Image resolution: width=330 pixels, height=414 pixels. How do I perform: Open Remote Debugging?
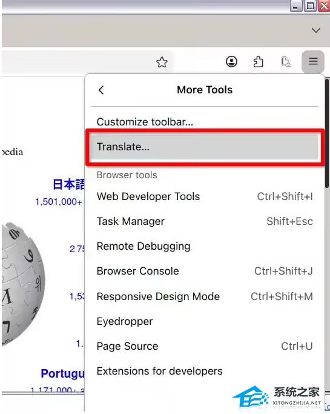click(x=205, y=246)
